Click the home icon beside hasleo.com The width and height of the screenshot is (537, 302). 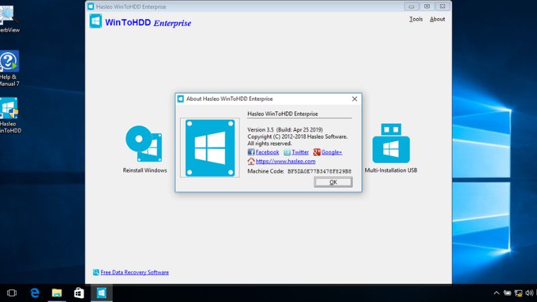pos(251,161)
